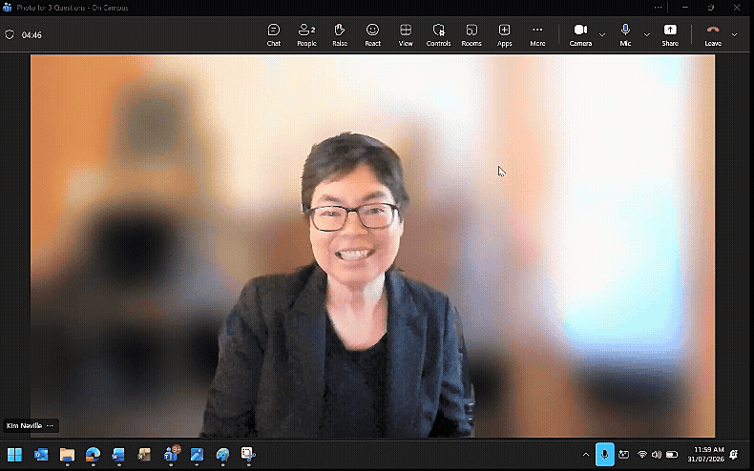Click the Kim Neville name label

(x=24, y=426)
